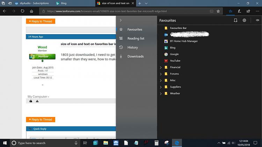Toggle reading view icon in address bar
Viewport: 262px width, 147px height.
[212, 11]
